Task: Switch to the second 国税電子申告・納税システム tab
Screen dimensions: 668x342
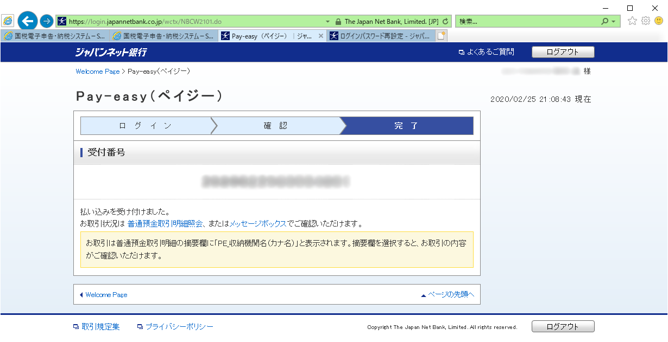Action: click(x=164, y=36)
